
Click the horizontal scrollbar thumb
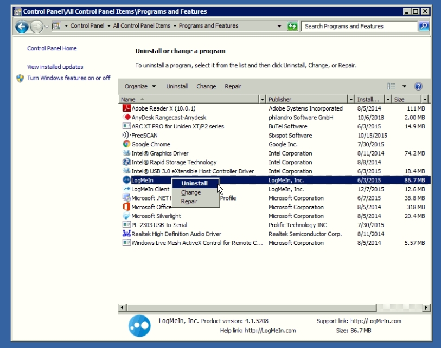click(x=252, y=307)
